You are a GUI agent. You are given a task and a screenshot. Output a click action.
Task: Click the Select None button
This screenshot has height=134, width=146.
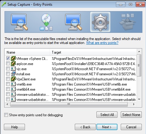(x=131, y=114)
